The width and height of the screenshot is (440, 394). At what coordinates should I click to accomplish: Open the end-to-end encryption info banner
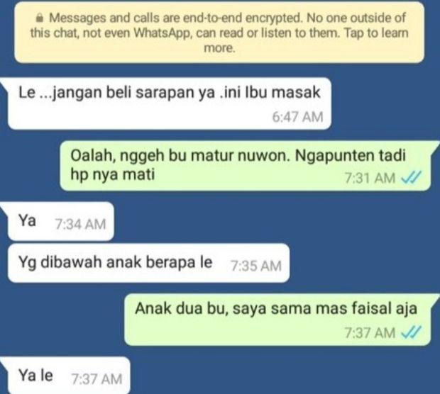pos(219,33)
